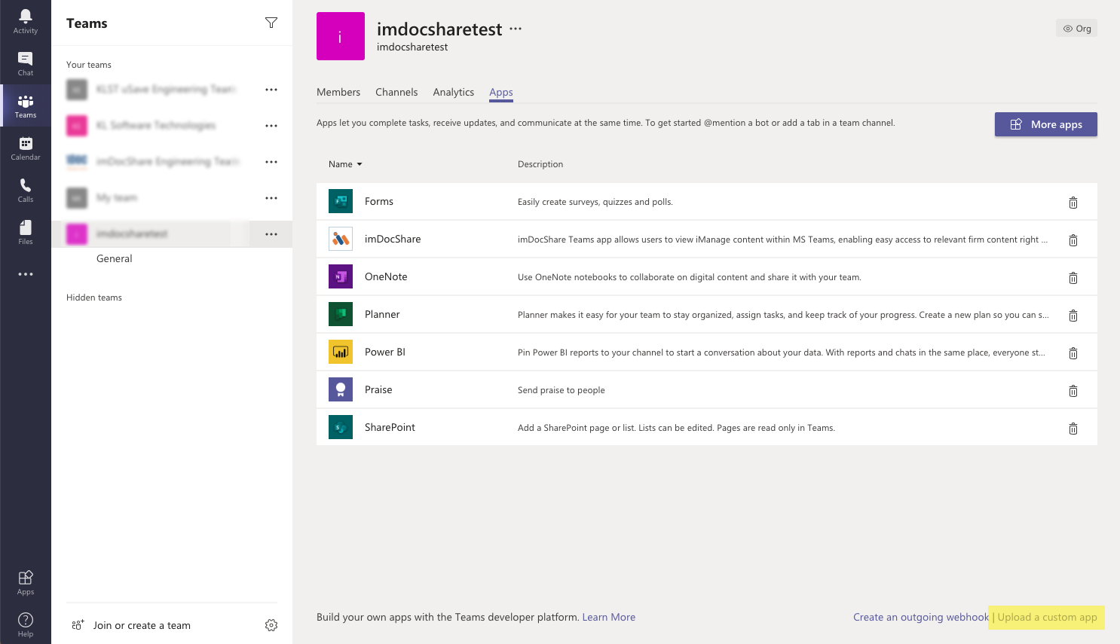Image resolution: width=1120 pixels, height=644 pixels.
Task: Click "Easily create surveys, quizzes and polls."
Action: (x=595, y=202)
